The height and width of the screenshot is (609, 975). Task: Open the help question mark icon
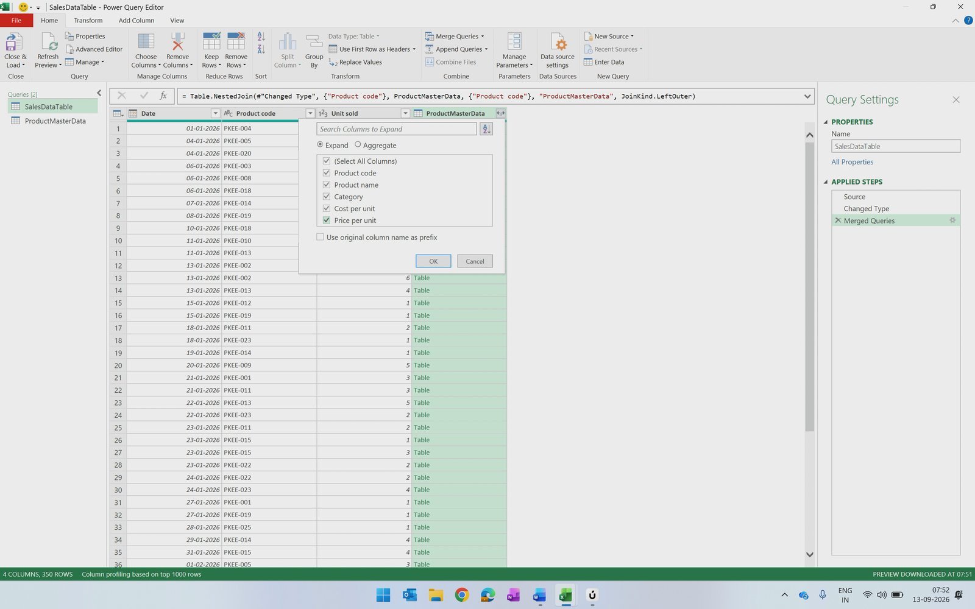tap(968, 20)
